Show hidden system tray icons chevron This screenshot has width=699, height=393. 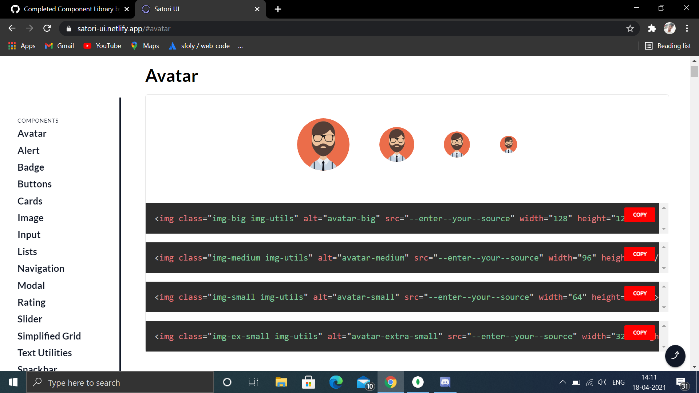pos(562,382)
